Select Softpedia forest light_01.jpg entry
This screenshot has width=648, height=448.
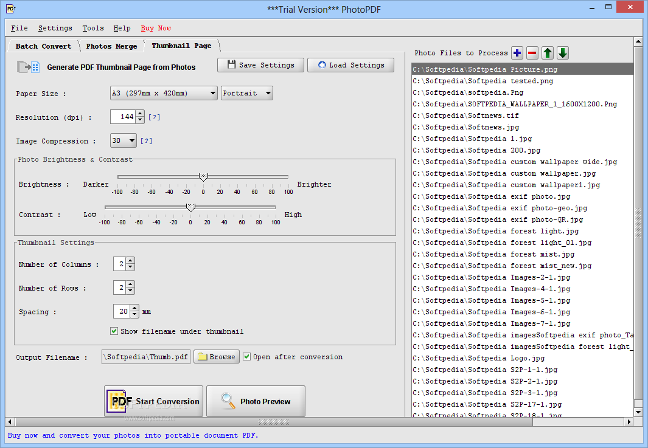[523, 243]
